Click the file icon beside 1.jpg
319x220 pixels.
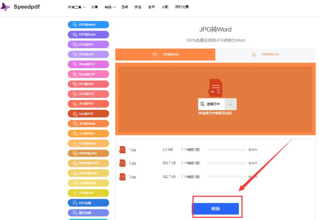pos(122,150)
